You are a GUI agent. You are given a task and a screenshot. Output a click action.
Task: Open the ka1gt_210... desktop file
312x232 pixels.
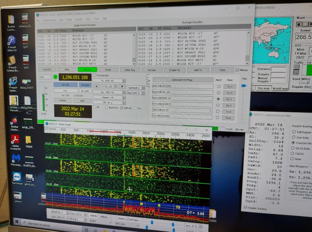tap(28, 123)
